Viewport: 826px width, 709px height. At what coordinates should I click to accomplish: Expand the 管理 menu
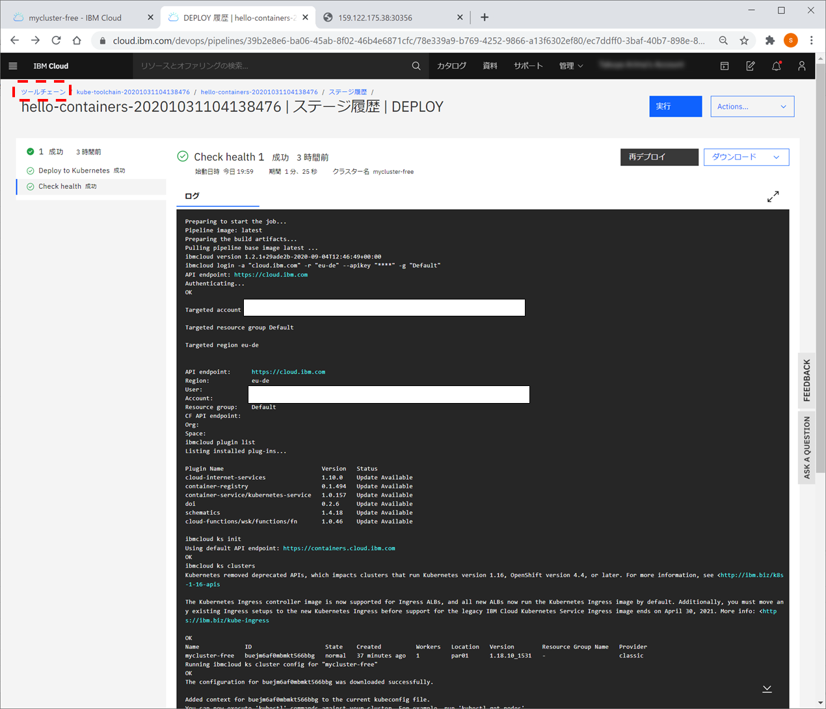click(571, 66)
